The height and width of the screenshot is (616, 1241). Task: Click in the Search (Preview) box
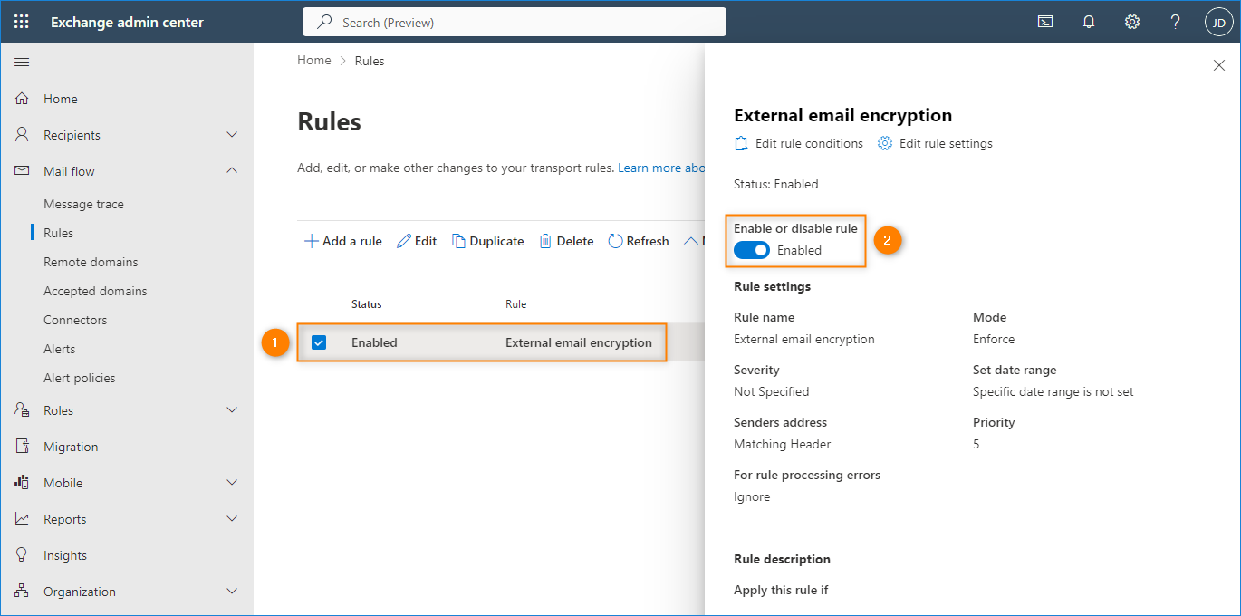pyautogui.click(x=515, y=22)
